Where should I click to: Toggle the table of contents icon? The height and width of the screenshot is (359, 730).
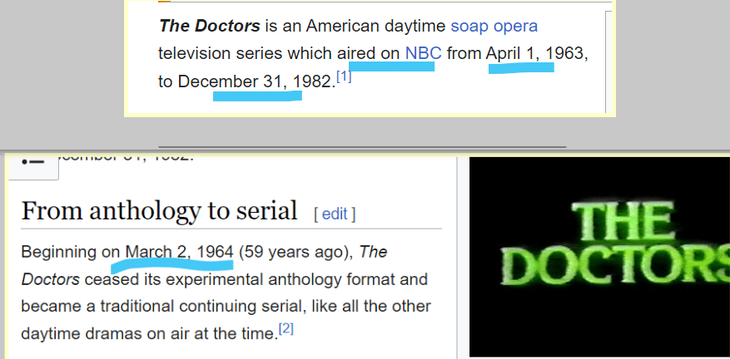point(33,164)
